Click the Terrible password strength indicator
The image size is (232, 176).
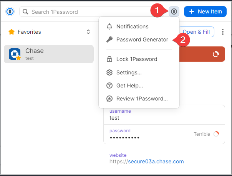click(x=206, y=134)
